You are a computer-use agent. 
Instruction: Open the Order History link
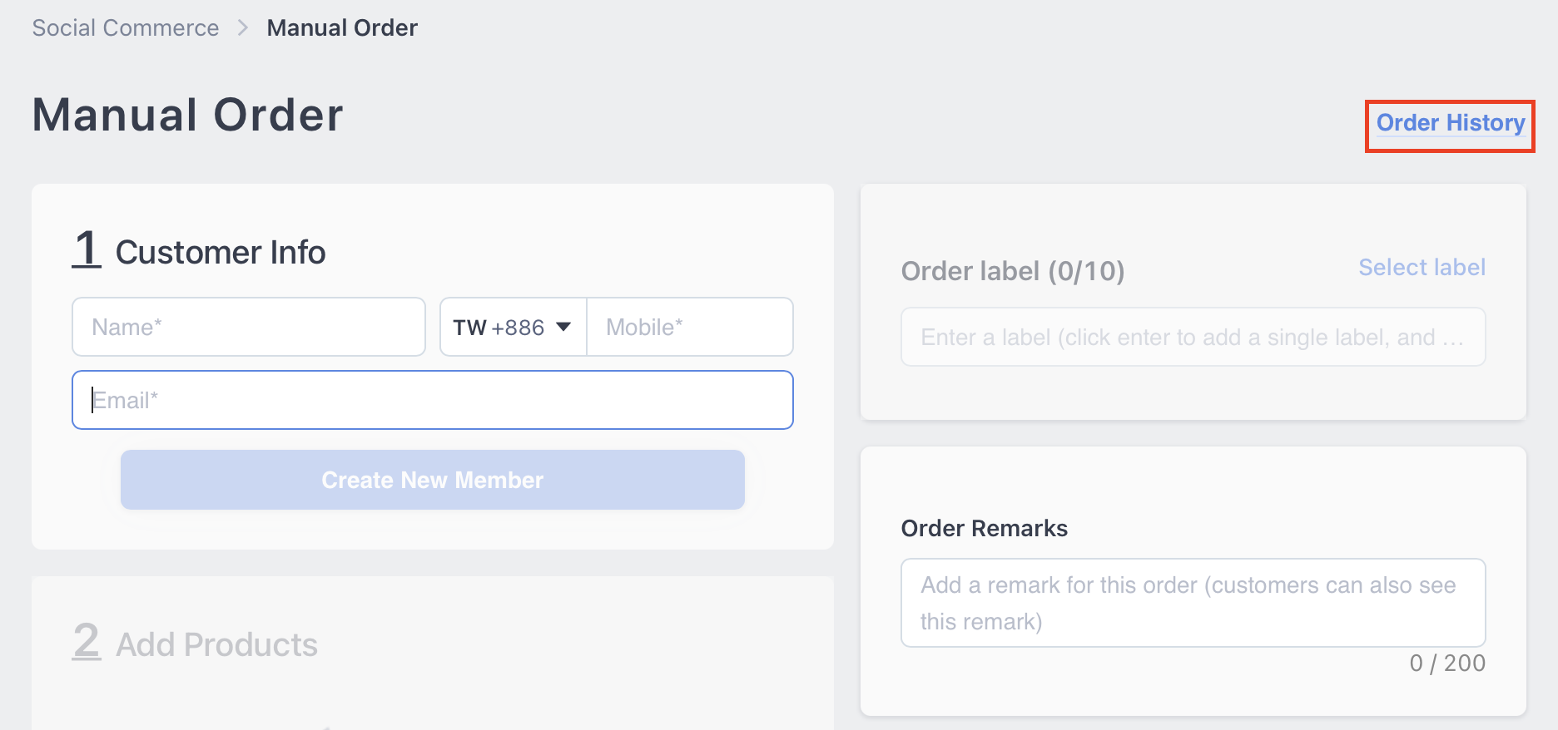click(x=1450, y=123)
